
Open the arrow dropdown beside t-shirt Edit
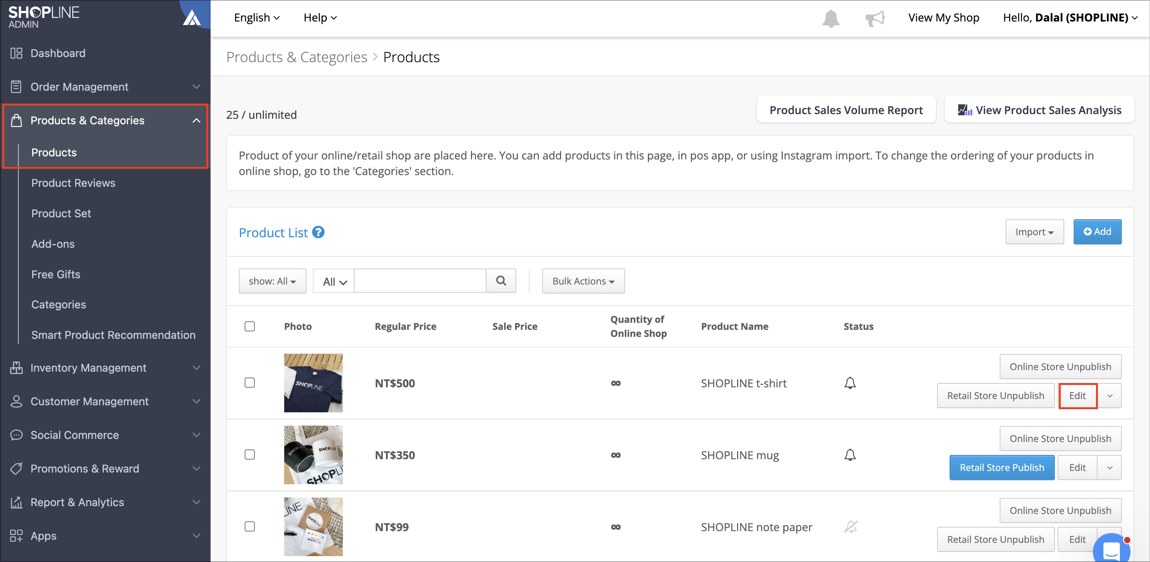[x=1109, y=396]
